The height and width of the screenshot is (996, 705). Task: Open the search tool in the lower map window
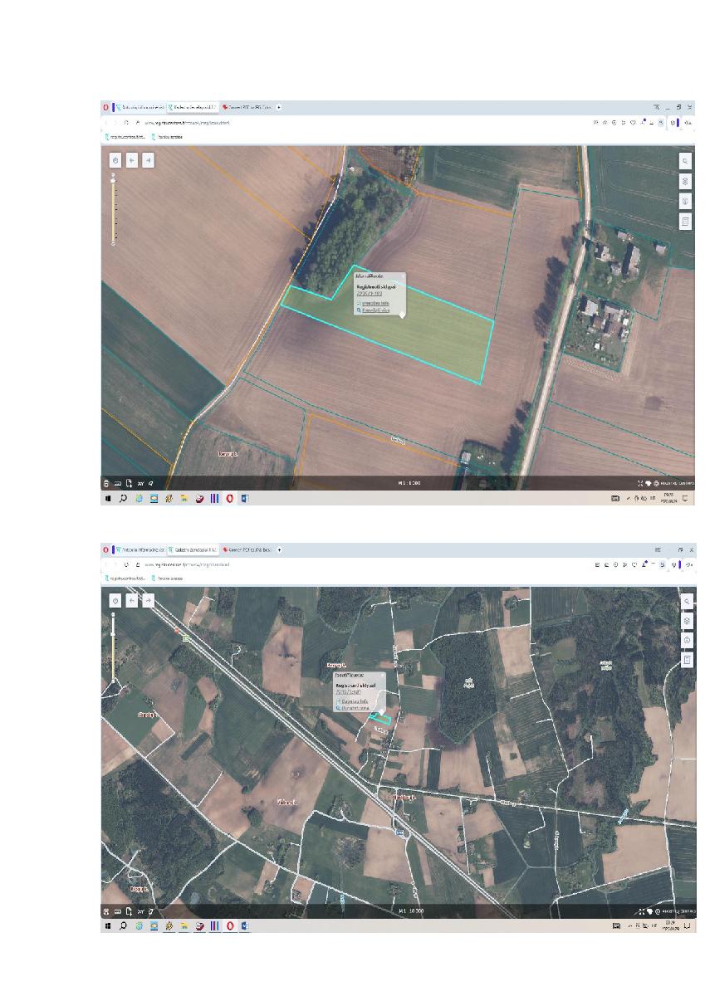(686, 601)
